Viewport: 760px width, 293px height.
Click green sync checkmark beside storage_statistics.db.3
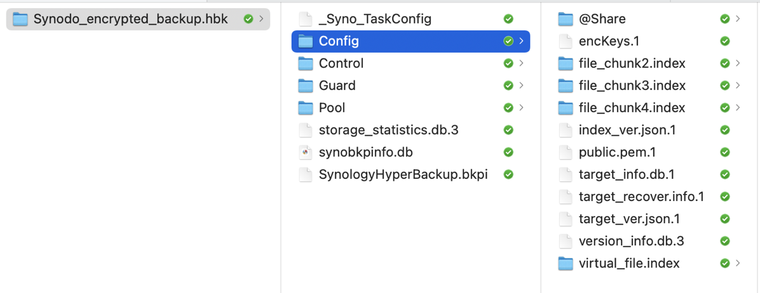pos(508,130)
